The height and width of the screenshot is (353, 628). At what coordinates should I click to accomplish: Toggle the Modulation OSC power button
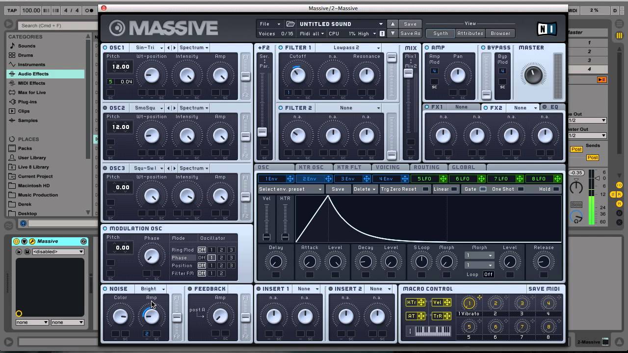[105, 228]
